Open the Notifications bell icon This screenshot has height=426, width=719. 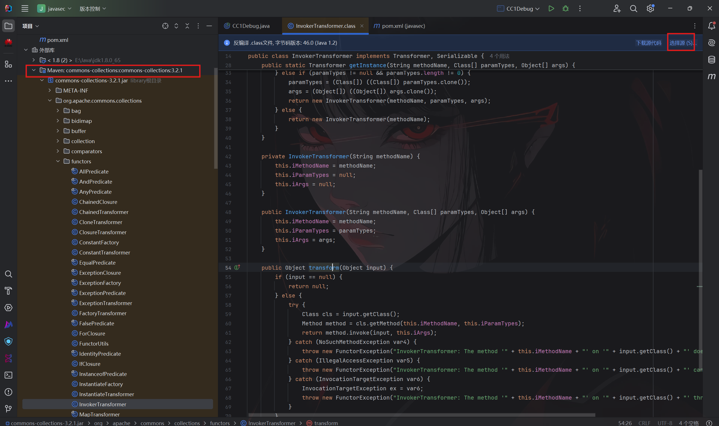point(711,26)
